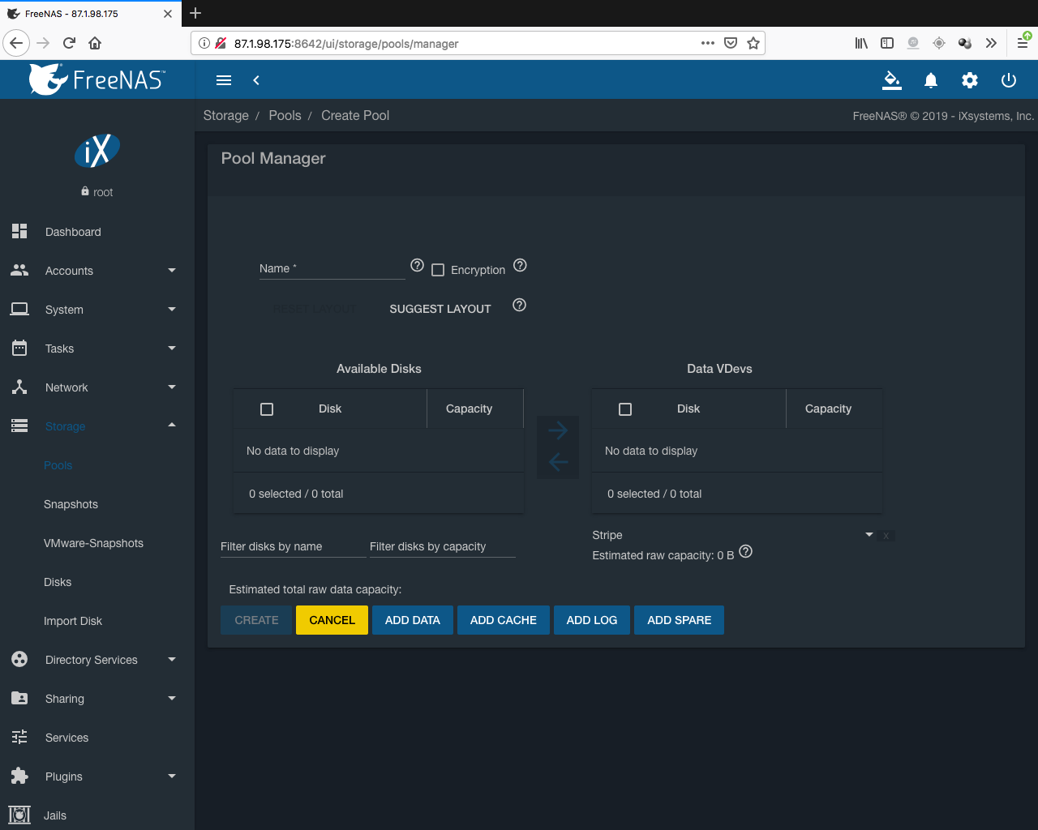The height and width of the screenshot is (830, 1038).
Task: Click the help icon beside Suggest Layout
Action: pos(519,306)
